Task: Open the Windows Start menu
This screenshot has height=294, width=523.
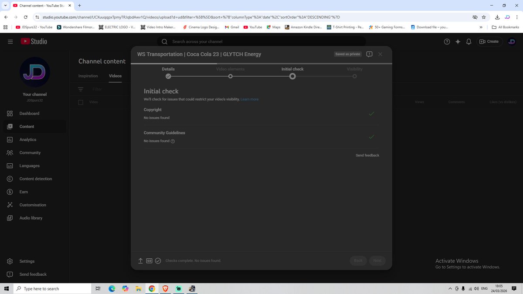Action: point(6,288)
